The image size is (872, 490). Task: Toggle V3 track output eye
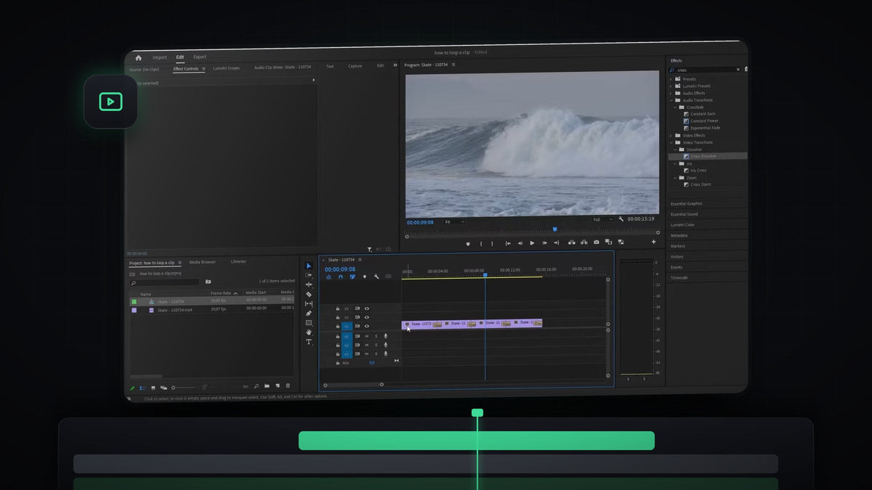(x=367, y=309)
